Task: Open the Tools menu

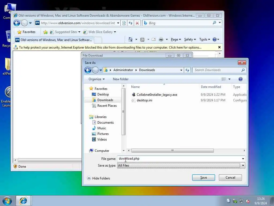Action: click(205, 39)
